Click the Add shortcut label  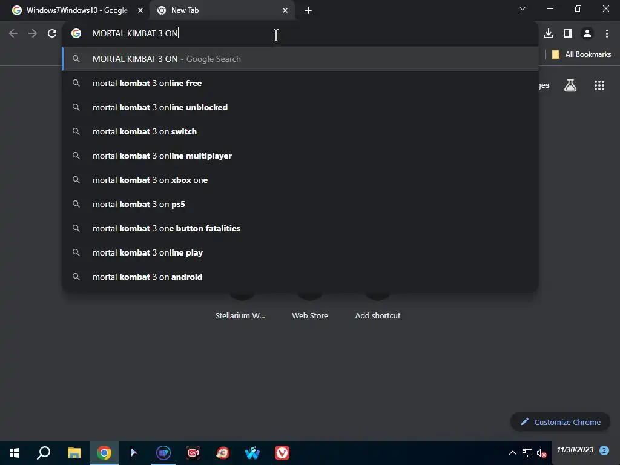tap(378, 315)
